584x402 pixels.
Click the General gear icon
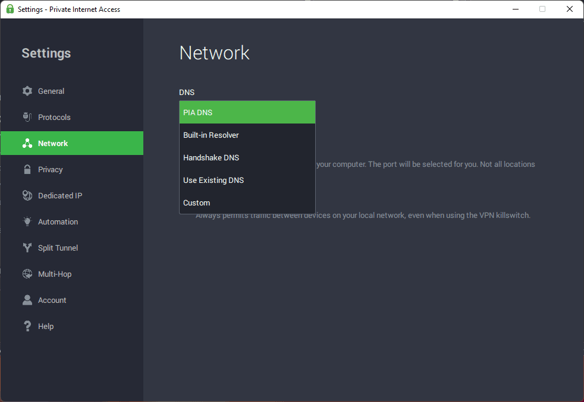click(x=27, y=91)
